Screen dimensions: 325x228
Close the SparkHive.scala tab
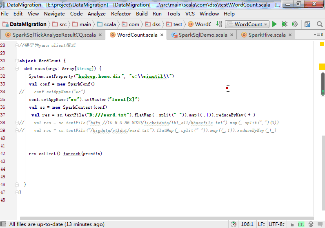tap(289, 35)
